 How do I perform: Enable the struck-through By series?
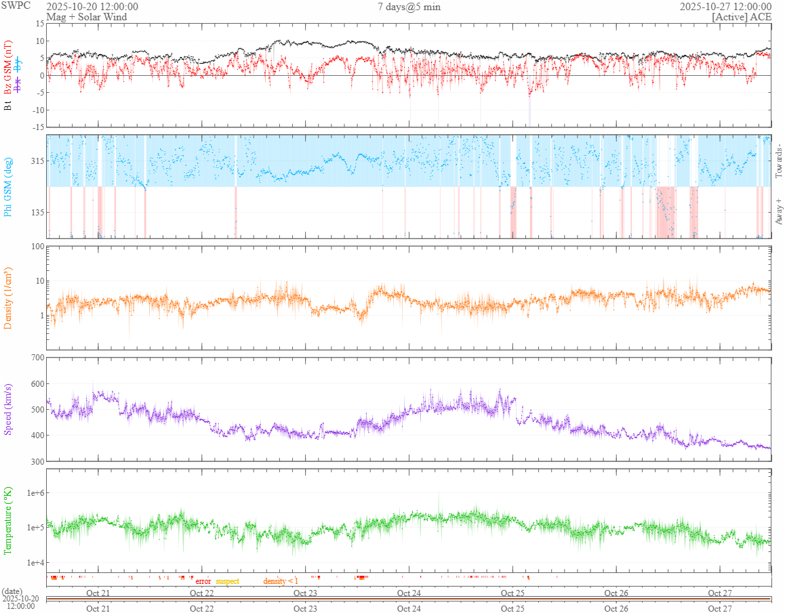[18, 66]
